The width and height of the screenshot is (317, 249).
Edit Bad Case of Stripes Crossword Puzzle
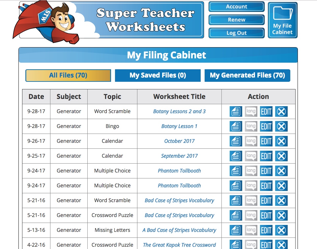point(266,215)
